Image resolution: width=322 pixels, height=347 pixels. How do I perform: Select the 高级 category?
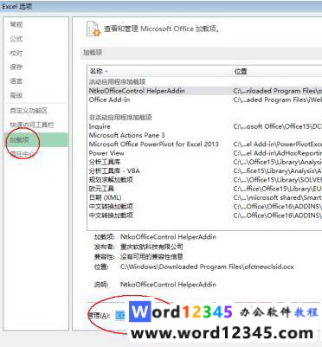tap(16, 95)
